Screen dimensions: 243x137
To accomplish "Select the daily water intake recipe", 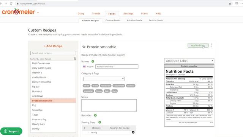I will [53, 68].
